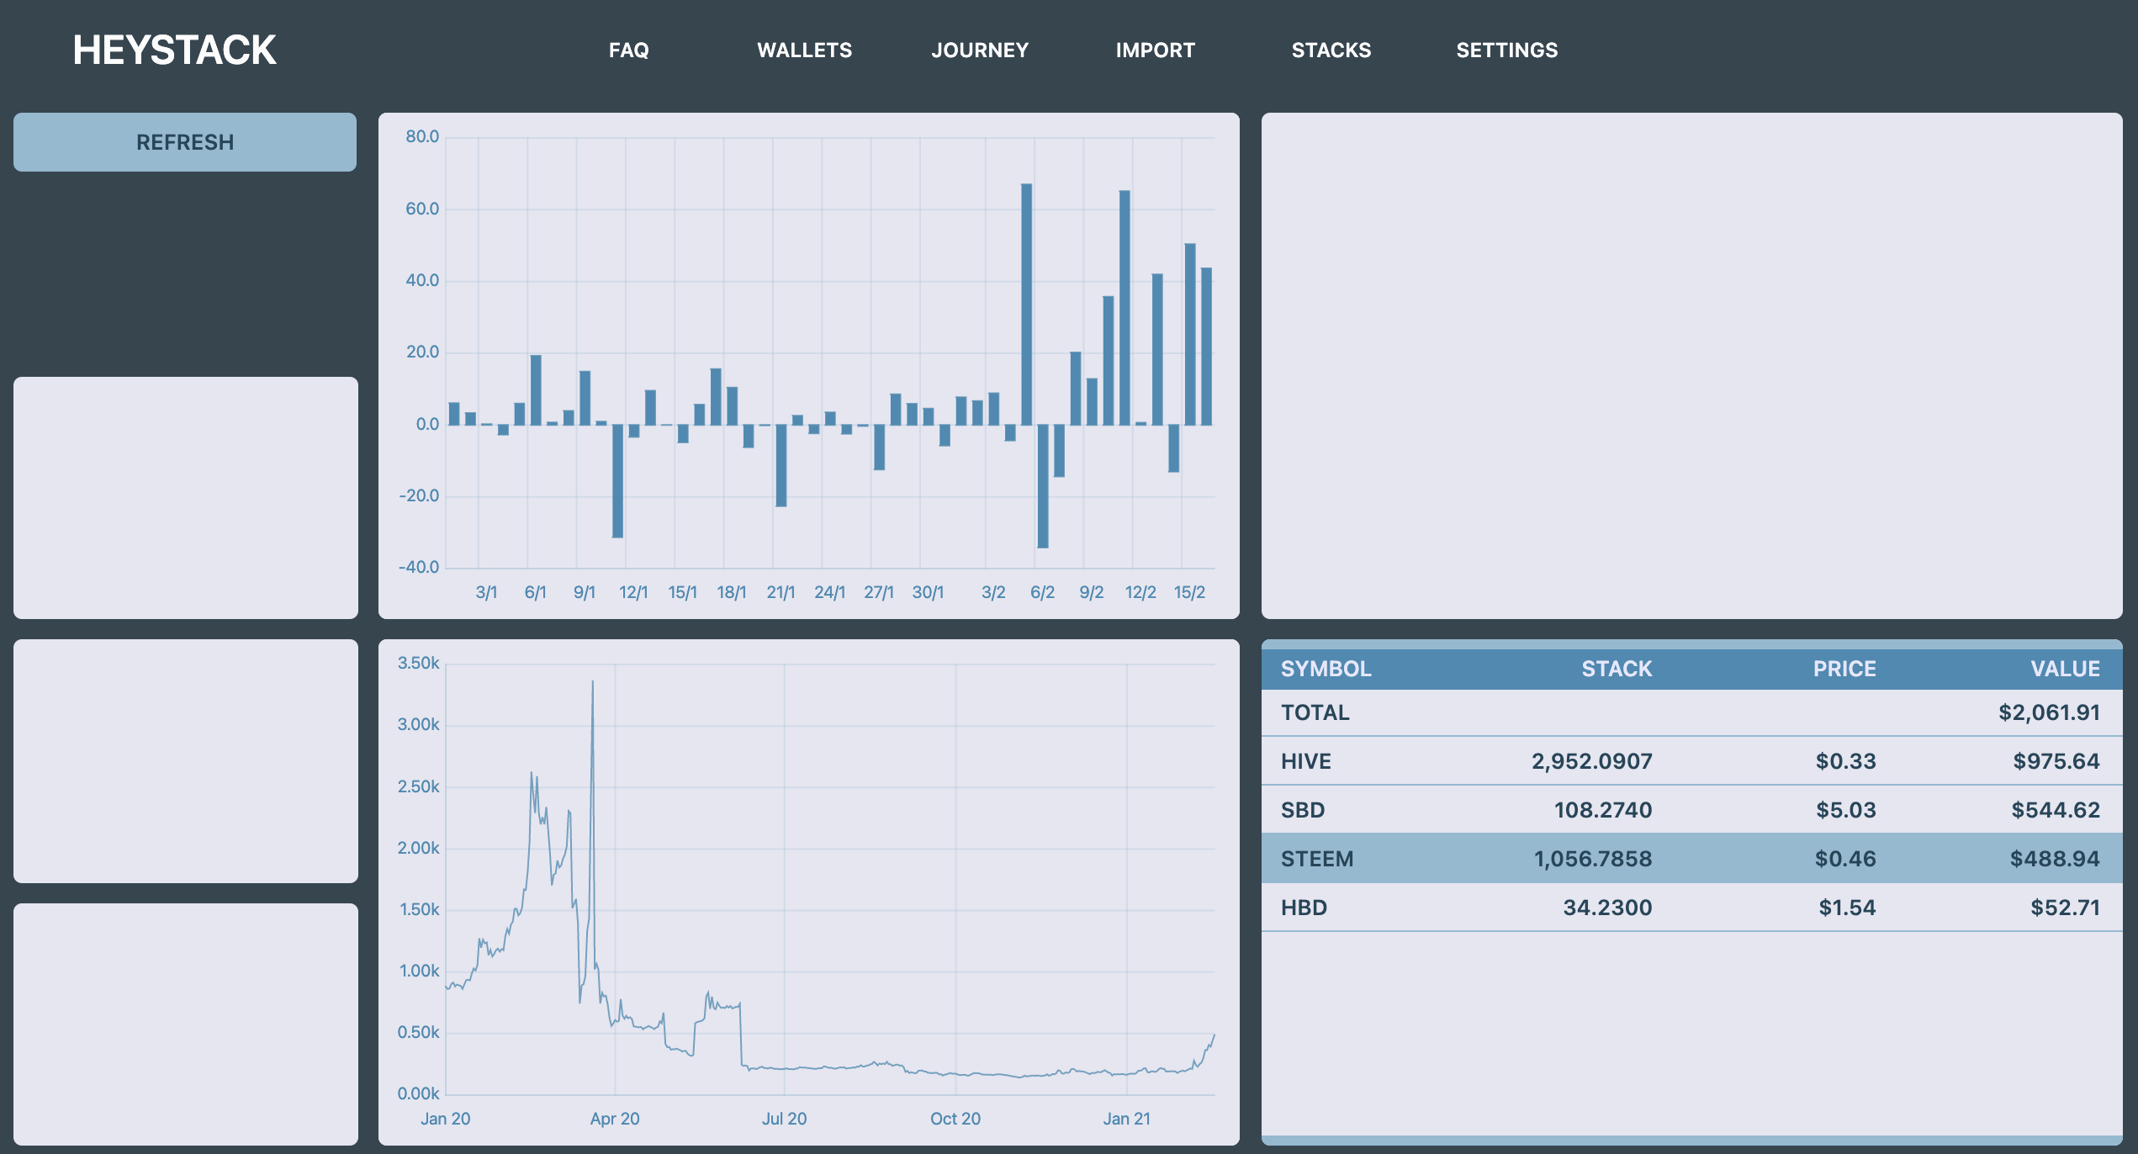
Task: Click the PRICE column header
Action: 1844,669
